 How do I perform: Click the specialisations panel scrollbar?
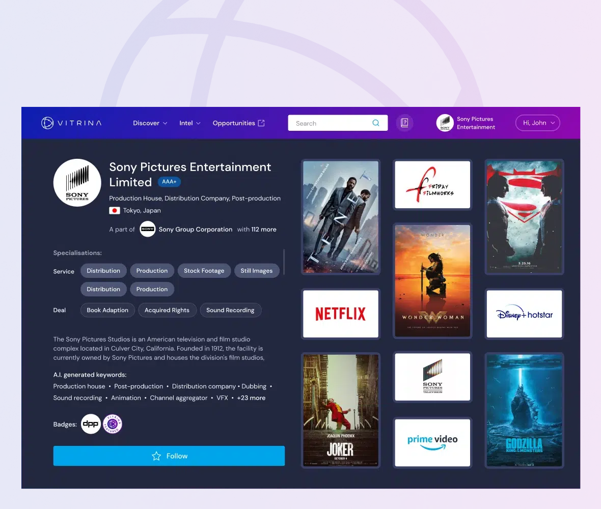[x=284, y=262]
